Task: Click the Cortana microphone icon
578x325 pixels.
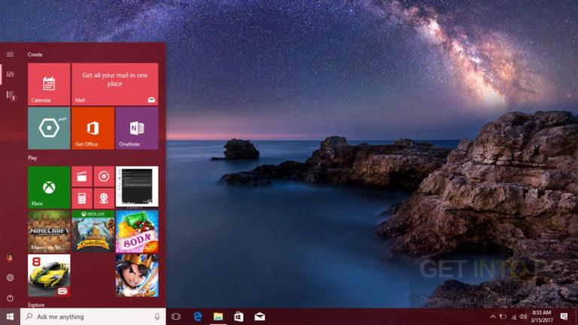Action: [157, 317]
